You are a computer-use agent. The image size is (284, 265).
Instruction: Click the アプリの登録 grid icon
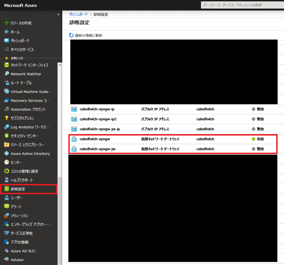point(7,242)
